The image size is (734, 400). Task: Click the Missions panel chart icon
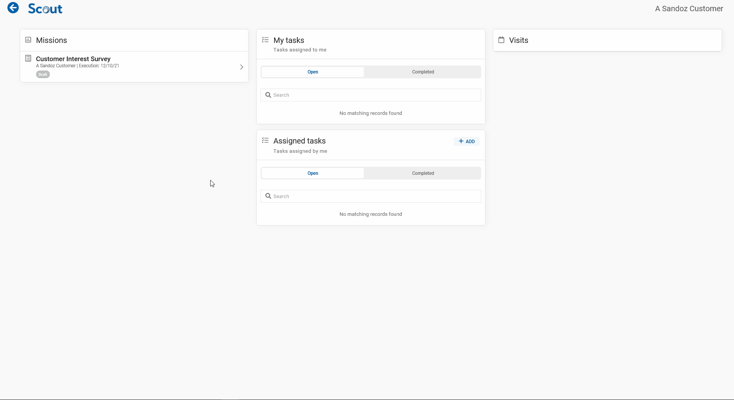[x=28, y=40]
